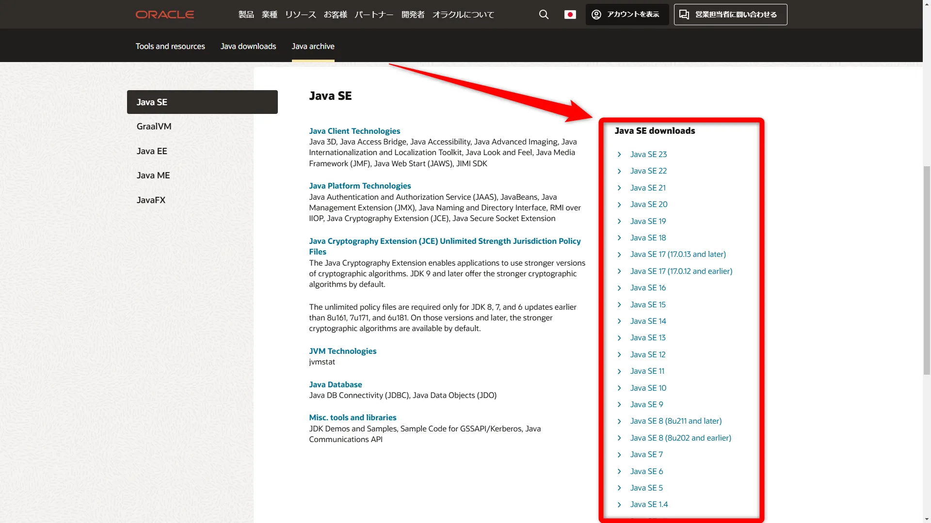Viewport: 931px width, 523px height.
Task: Click the Java SE 13 download link
Action: (648, 337)
